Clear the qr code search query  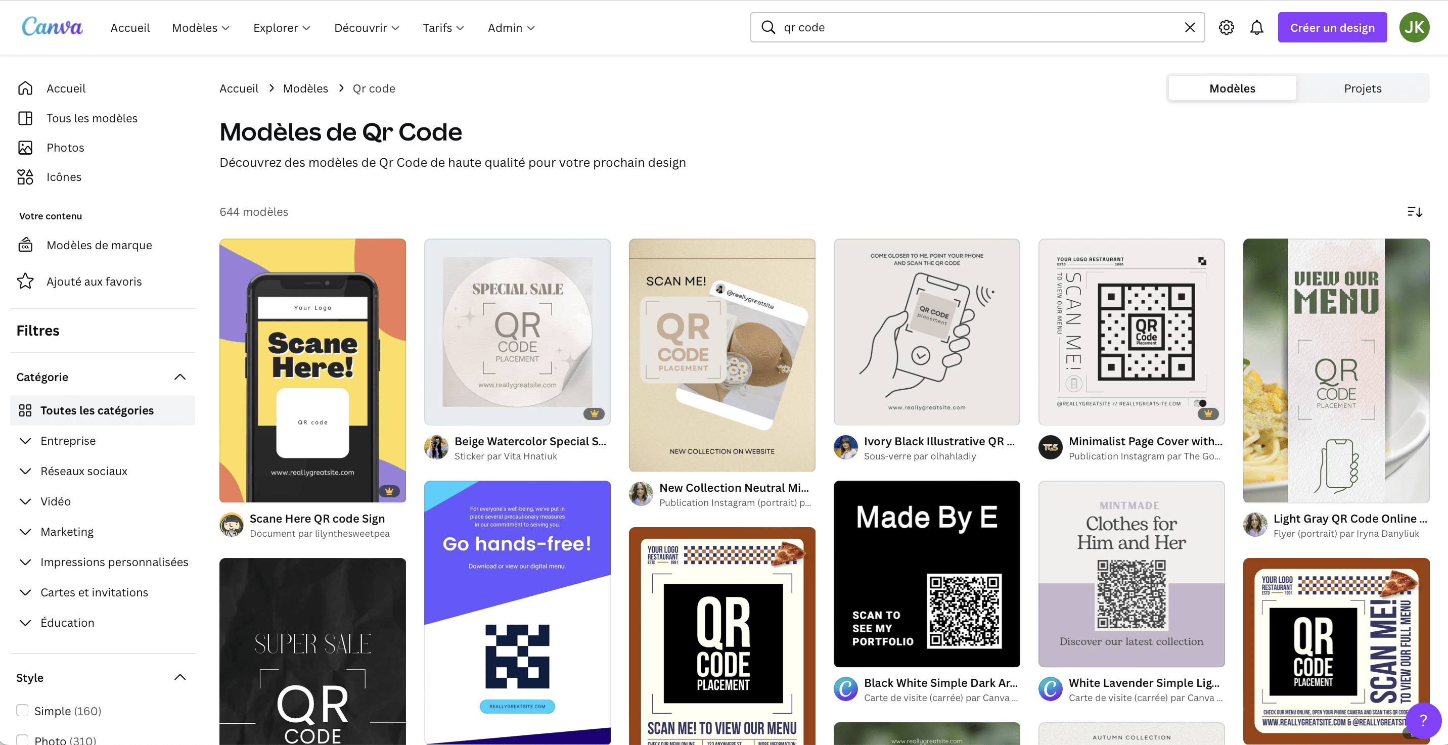[1190, 27]
